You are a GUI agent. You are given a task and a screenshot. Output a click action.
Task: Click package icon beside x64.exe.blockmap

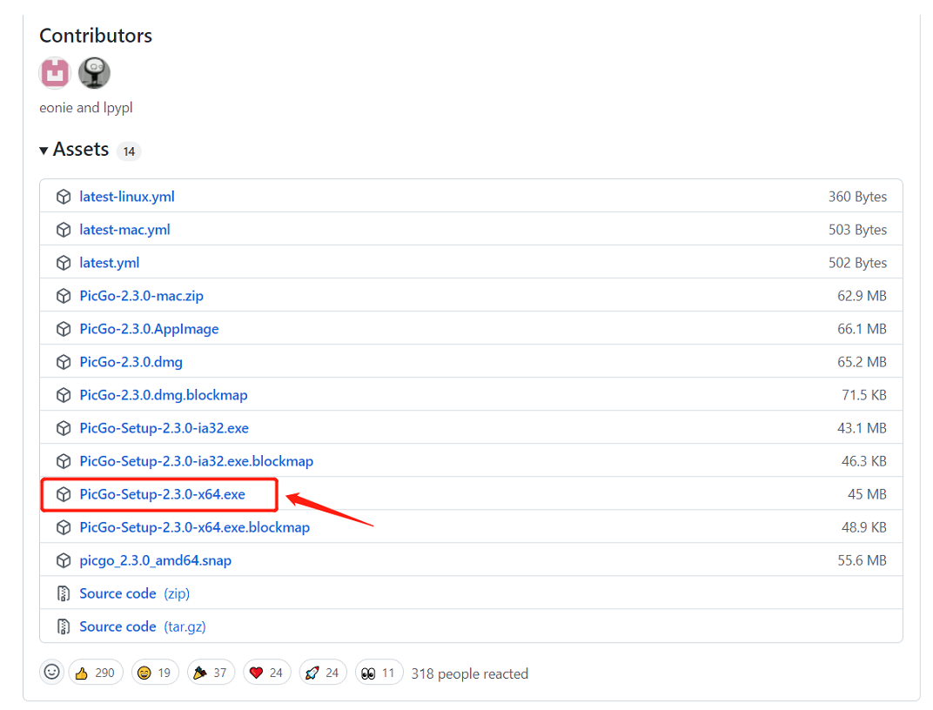(x=63, y=527)
